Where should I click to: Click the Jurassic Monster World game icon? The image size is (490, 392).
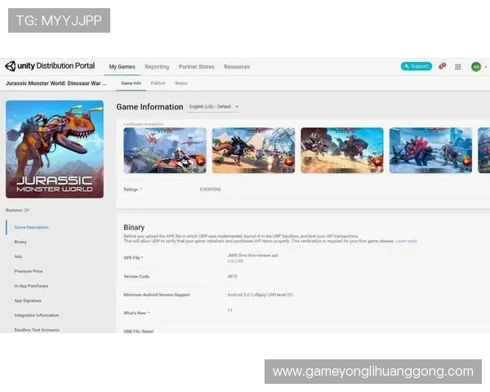pyautogui.click(x=55, y=149)
